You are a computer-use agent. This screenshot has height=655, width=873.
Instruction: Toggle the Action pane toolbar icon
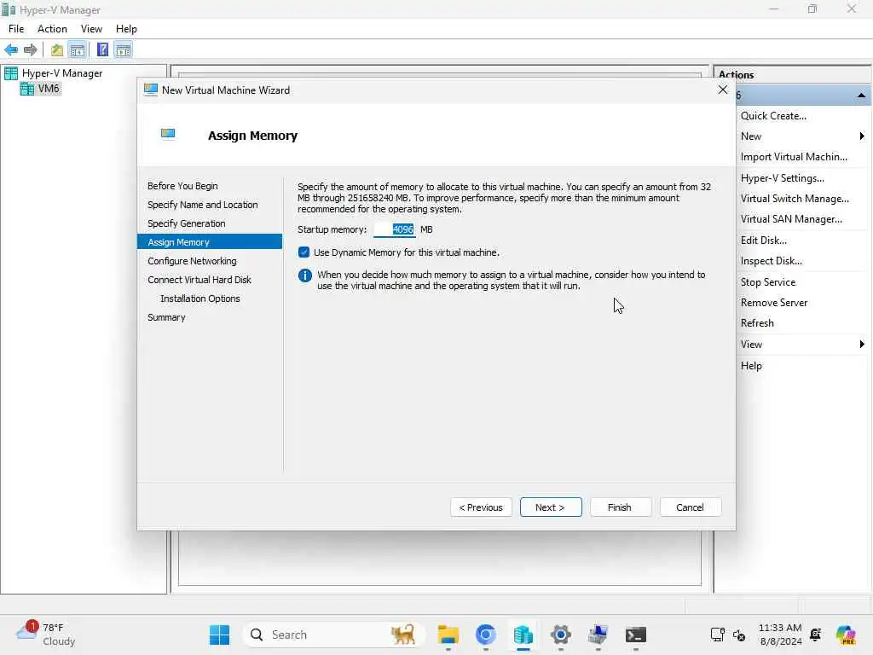tap(123, 50)
